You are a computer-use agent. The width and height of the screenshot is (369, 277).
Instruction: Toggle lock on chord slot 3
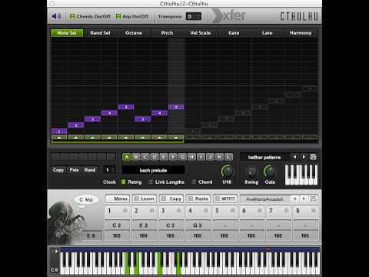pos(178,210)
